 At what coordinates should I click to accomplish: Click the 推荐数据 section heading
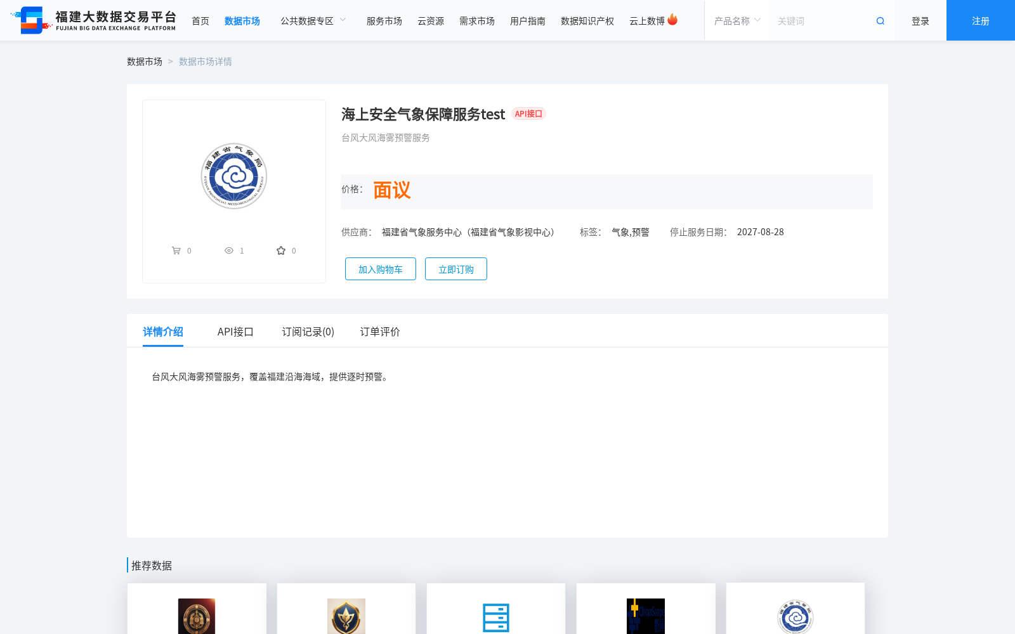click(x=152, y=566)
